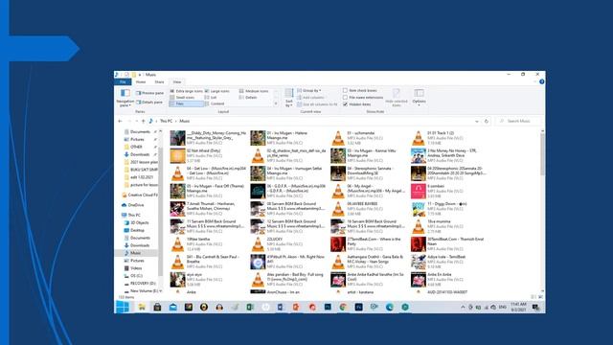Choose the List layout option
The width and height of the screenshot is (613, 345).
coord(211,98)
